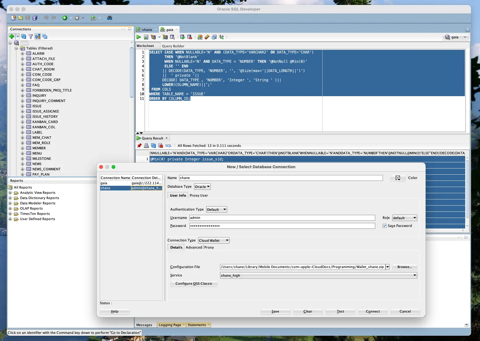Click the Schema Browser icon in Connections toolbar
Viewport: 480px width, 341px height.
(x=45, y=36)
